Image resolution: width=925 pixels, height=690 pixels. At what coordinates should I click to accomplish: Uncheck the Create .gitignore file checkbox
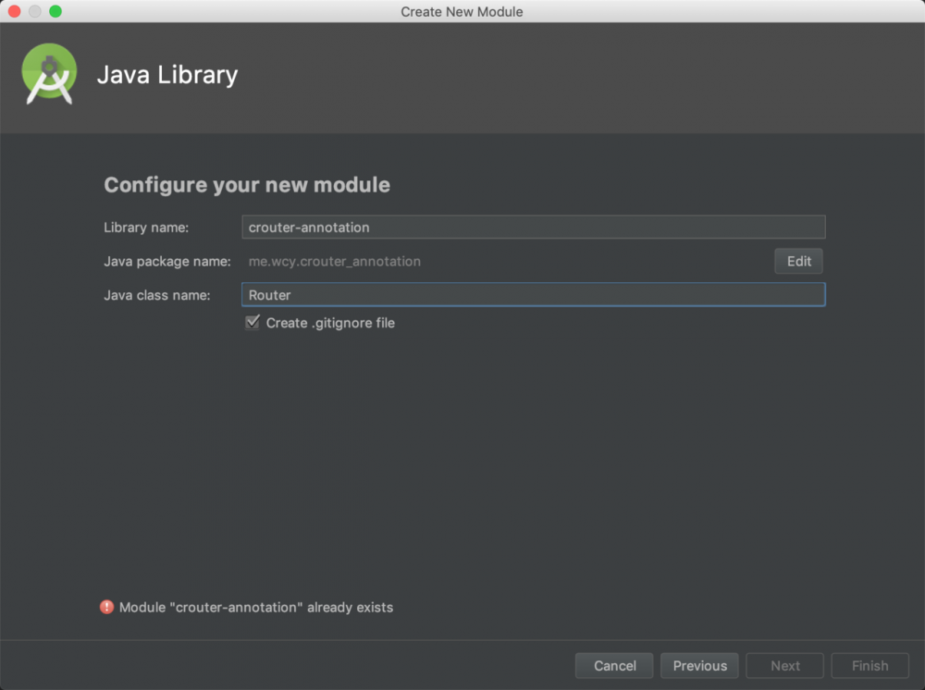(253, 323)
